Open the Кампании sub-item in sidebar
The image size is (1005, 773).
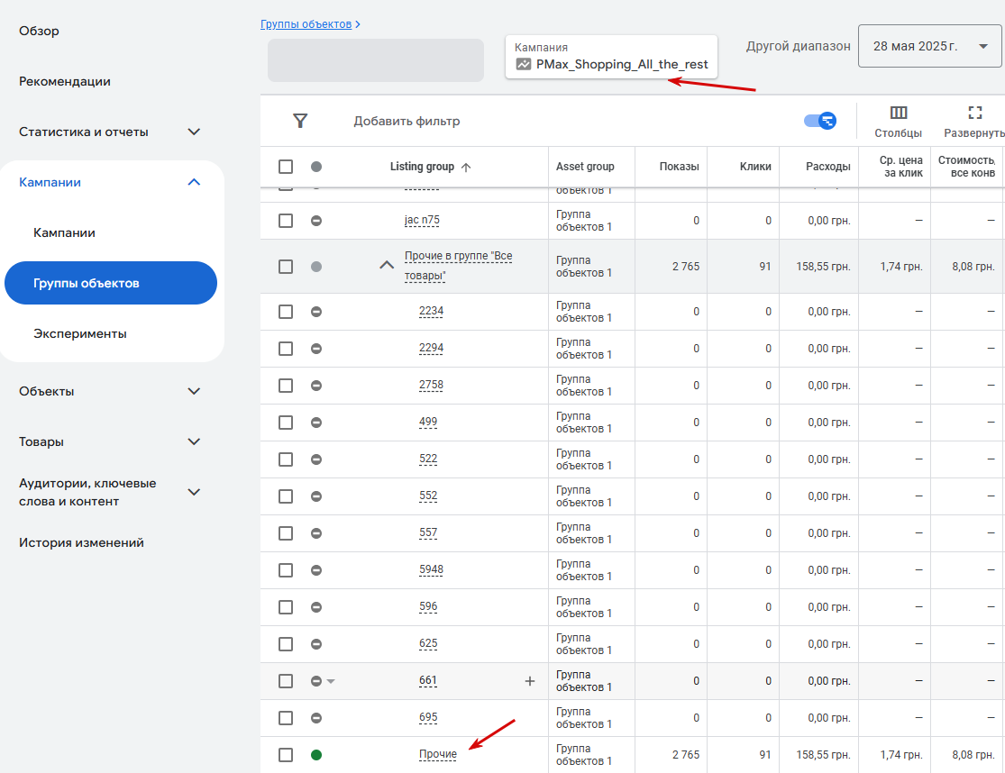64,233
